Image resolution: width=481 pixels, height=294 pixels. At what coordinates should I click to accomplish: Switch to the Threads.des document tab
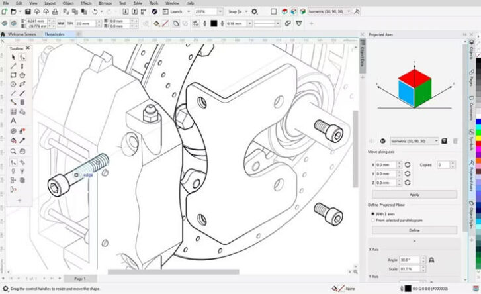54,34
